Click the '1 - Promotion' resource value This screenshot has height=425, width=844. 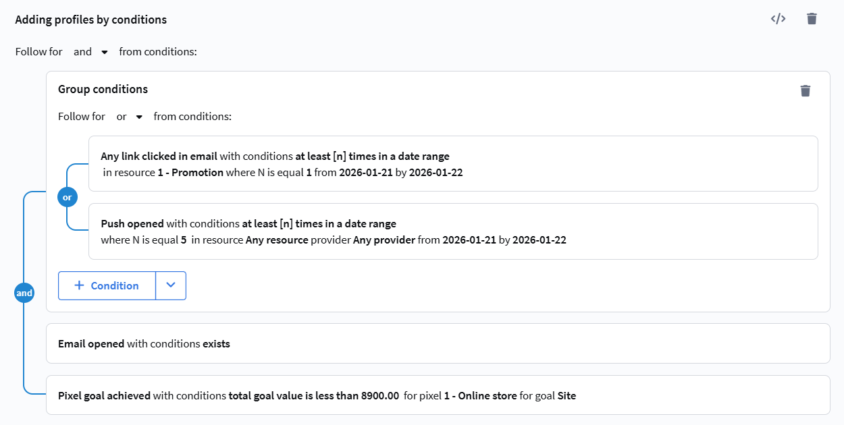[190, 172]
